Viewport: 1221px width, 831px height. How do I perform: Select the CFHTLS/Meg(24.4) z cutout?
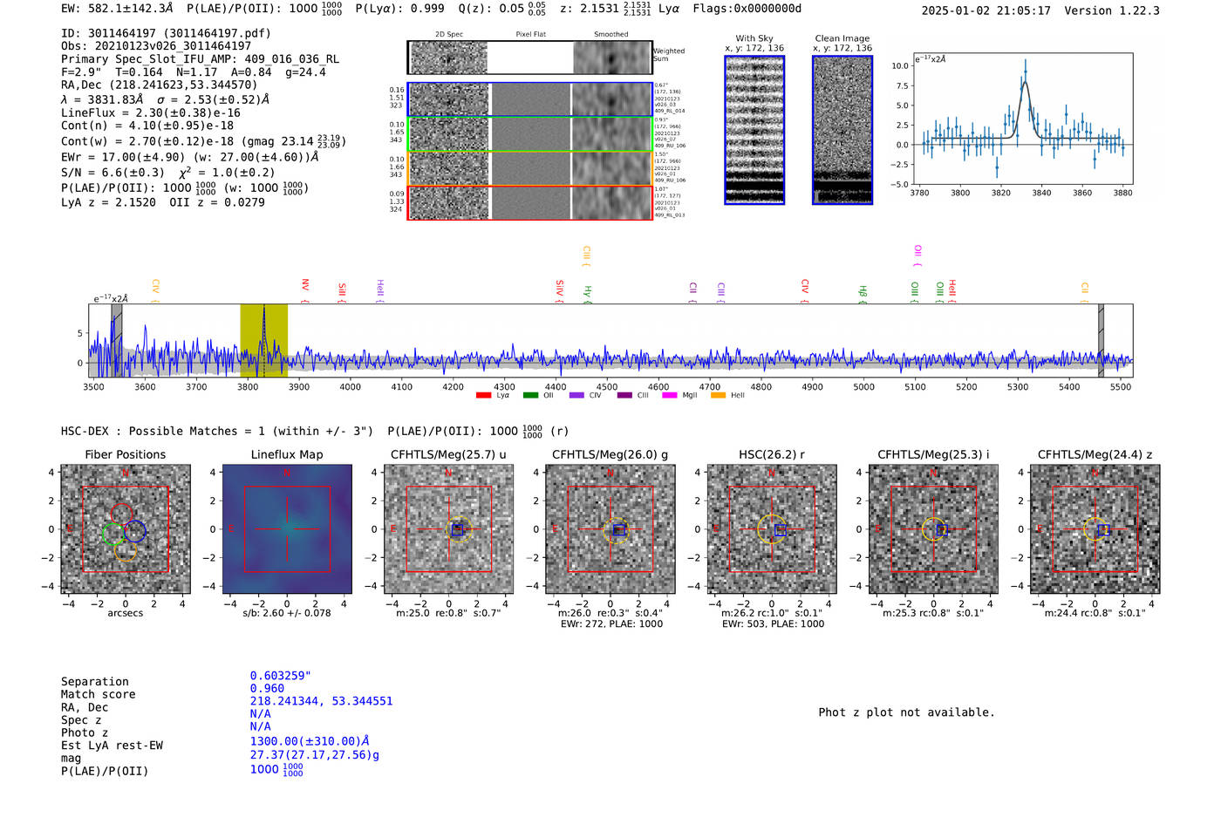(x=1095, y=529)
